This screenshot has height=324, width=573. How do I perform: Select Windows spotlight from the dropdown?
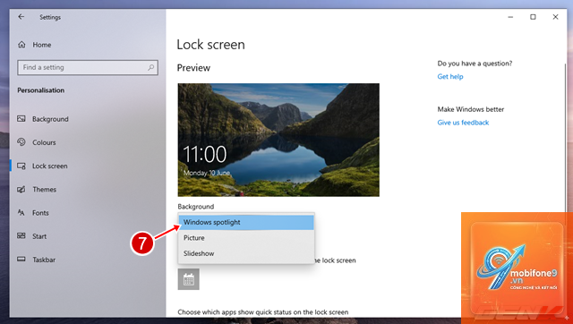pos(246,222)
